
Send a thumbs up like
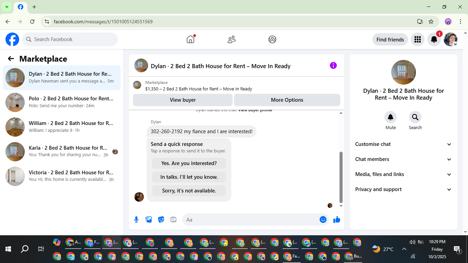tap(337, 220)
